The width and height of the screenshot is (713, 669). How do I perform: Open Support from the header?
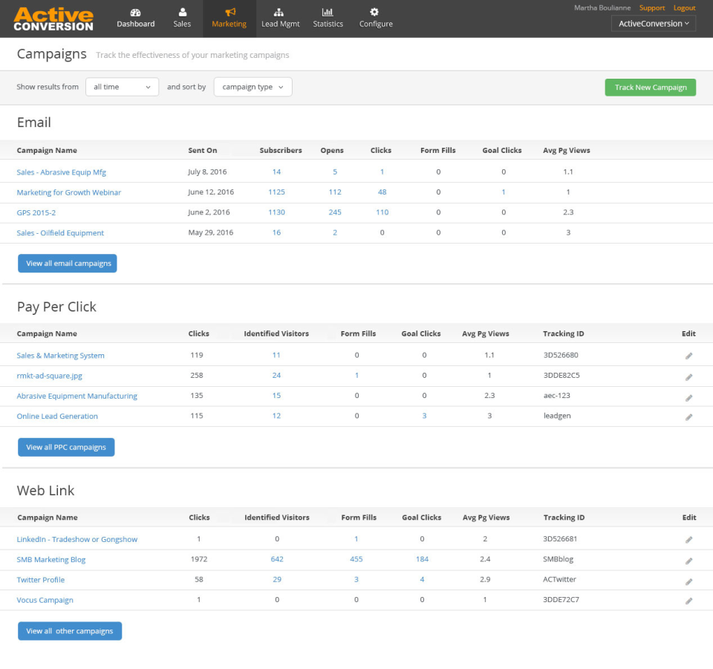651,7
